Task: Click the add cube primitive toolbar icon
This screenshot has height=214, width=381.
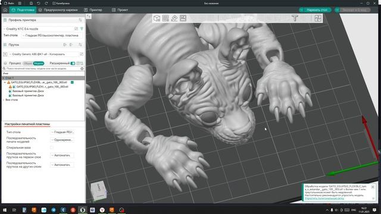Action: click(157, 18)
